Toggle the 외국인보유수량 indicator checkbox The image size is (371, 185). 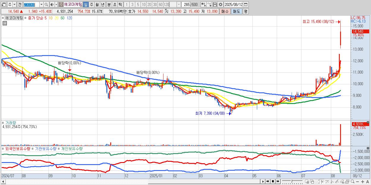tap(3, 148)
